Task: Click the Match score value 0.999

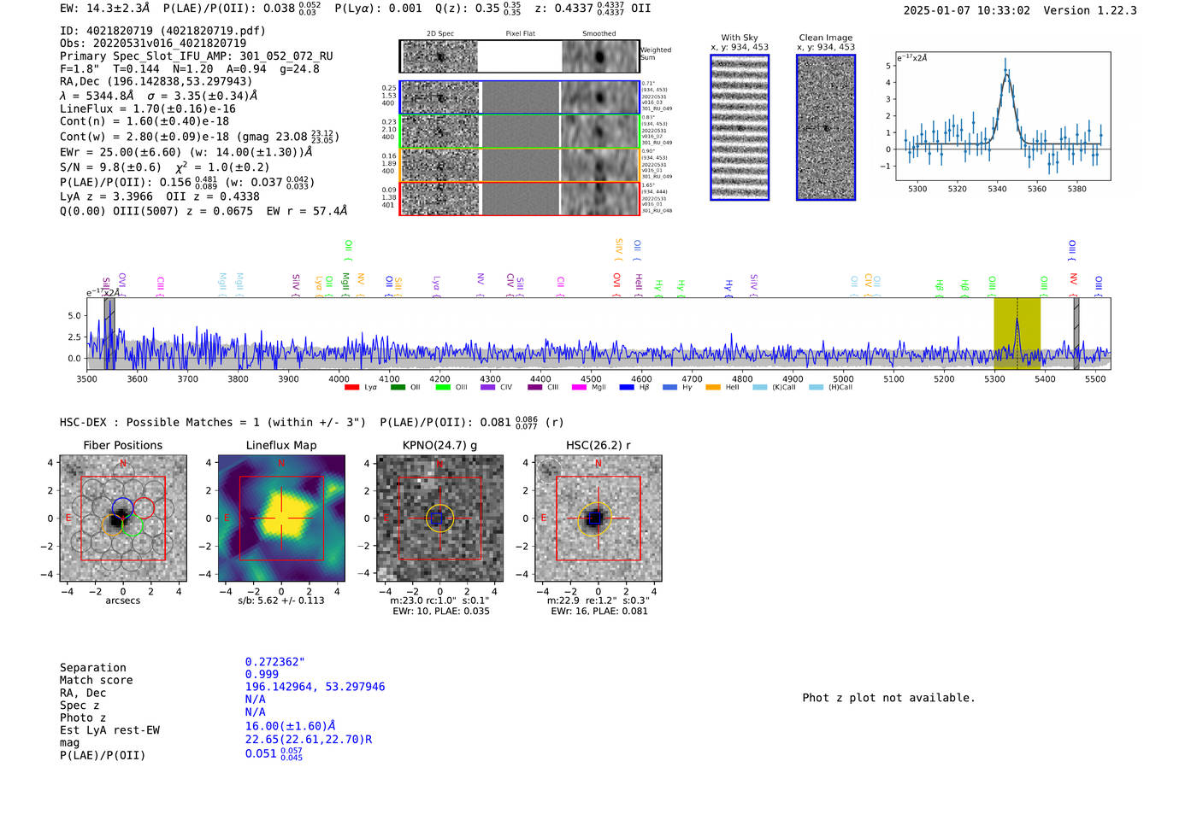Action: pyautogui.click(x=262, y=675)
